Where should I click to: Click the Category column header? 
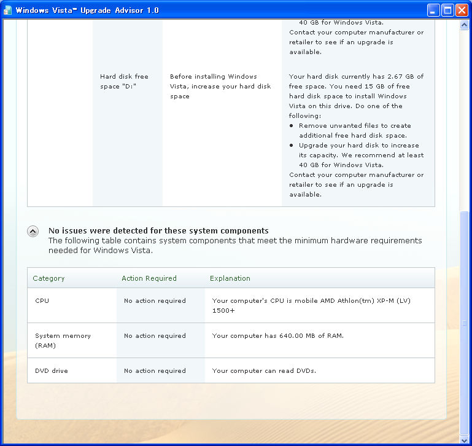click(x=48, y=278)
